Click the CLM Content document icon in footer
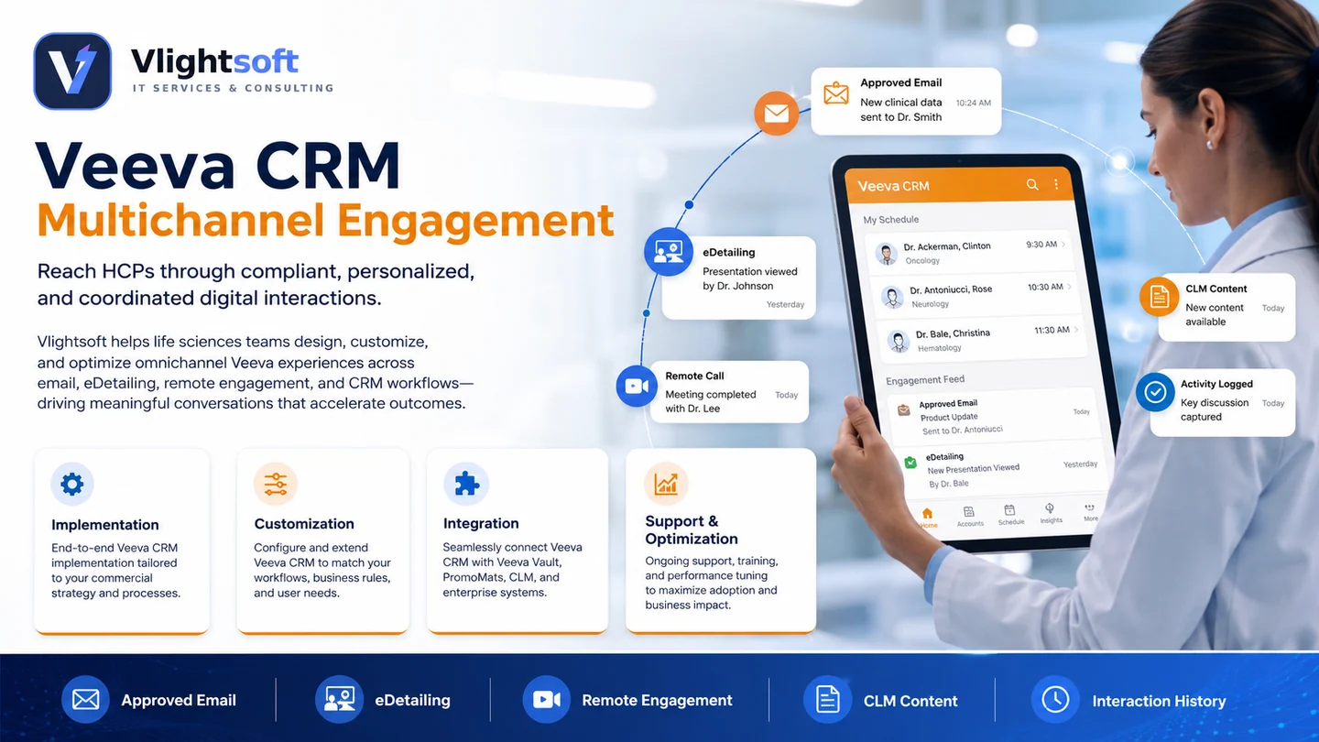This screenshot has width=1319, height=742. (827, 700)
